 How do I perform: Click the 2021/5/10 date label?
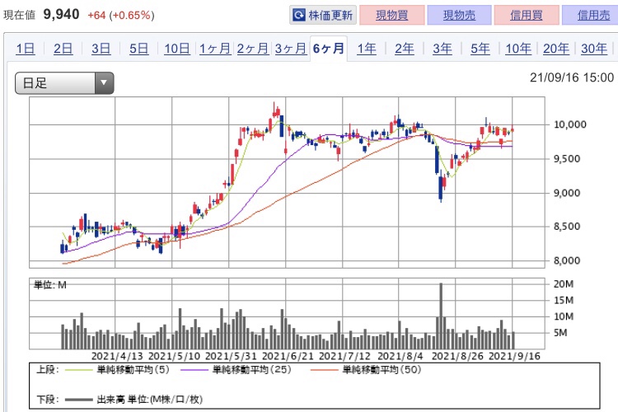174,357
